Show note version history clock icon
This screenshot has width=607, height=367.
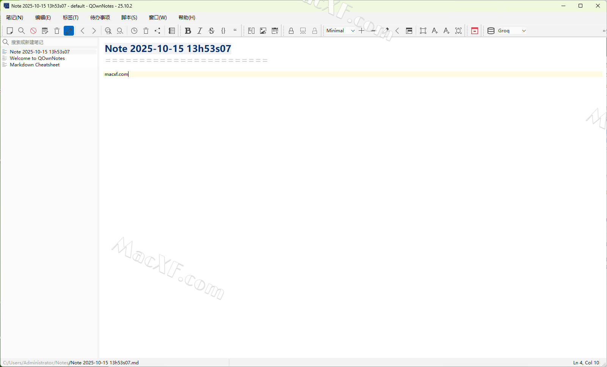coord(134,31)
